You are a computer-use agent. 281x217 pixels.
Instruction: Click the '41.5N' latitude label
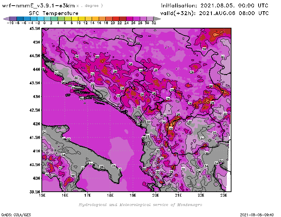point(34,137)
